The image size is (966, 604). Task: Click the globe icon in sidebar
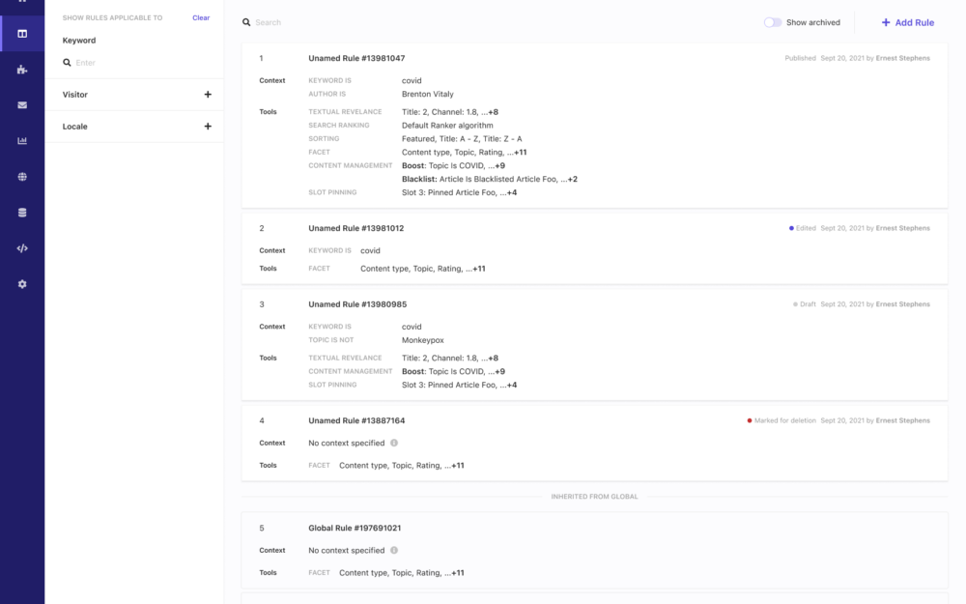22,177
